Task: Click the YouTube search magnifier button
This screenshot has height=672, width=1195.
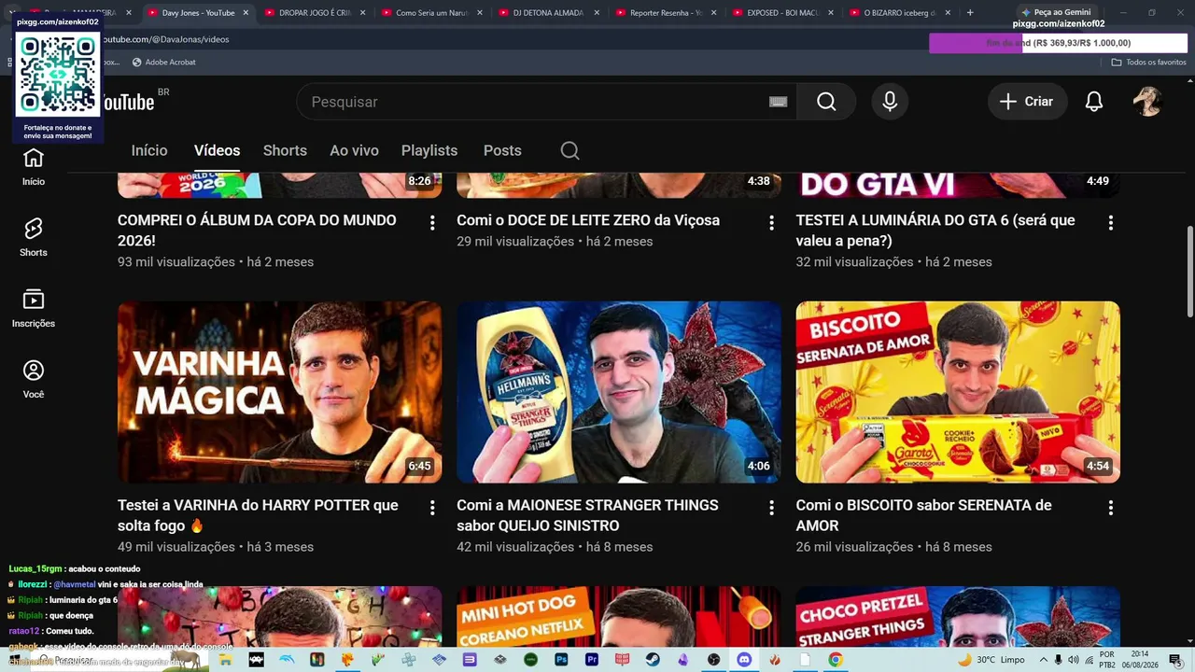Action: (826, 102)
